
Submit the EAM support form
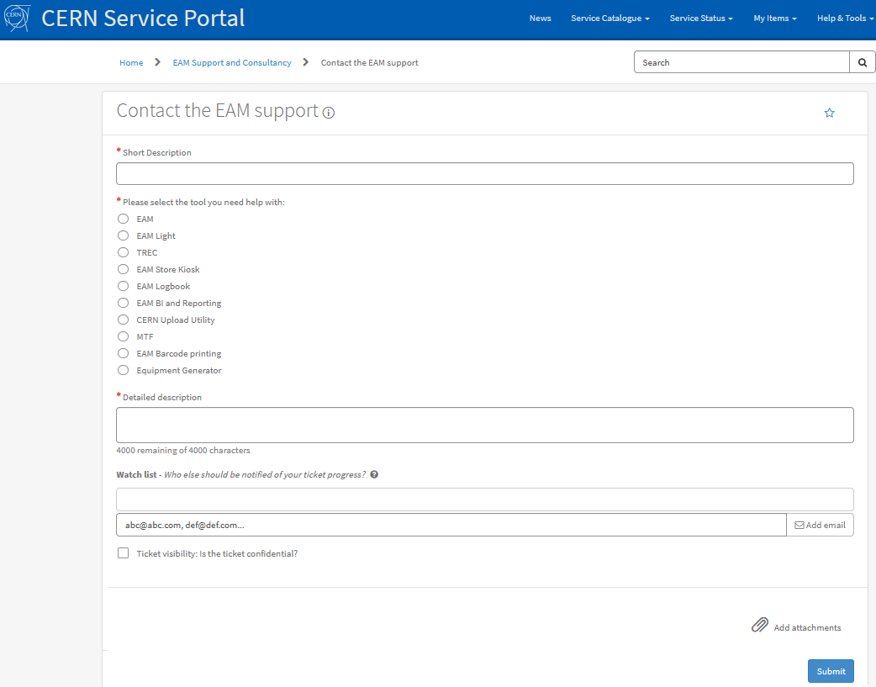click(831, 670)
